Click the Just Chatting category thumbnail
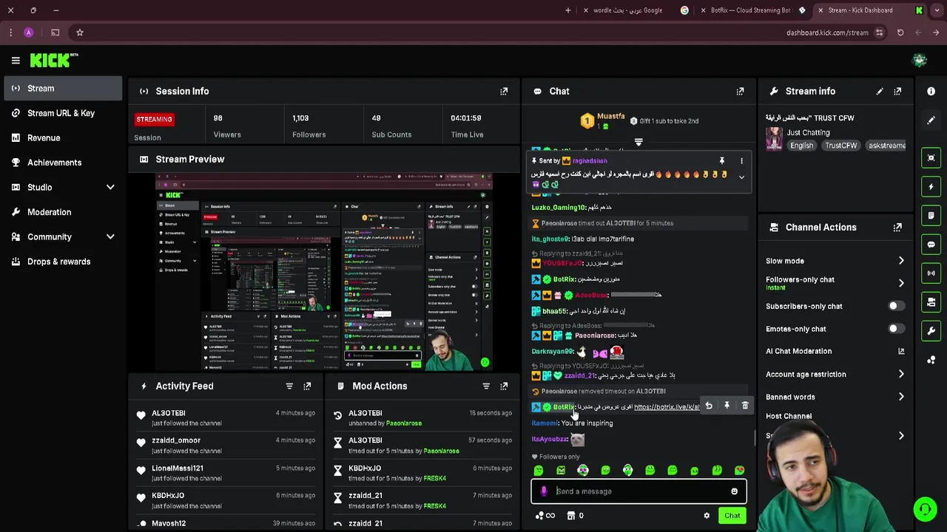947x532 pixels. pos(774,139)
